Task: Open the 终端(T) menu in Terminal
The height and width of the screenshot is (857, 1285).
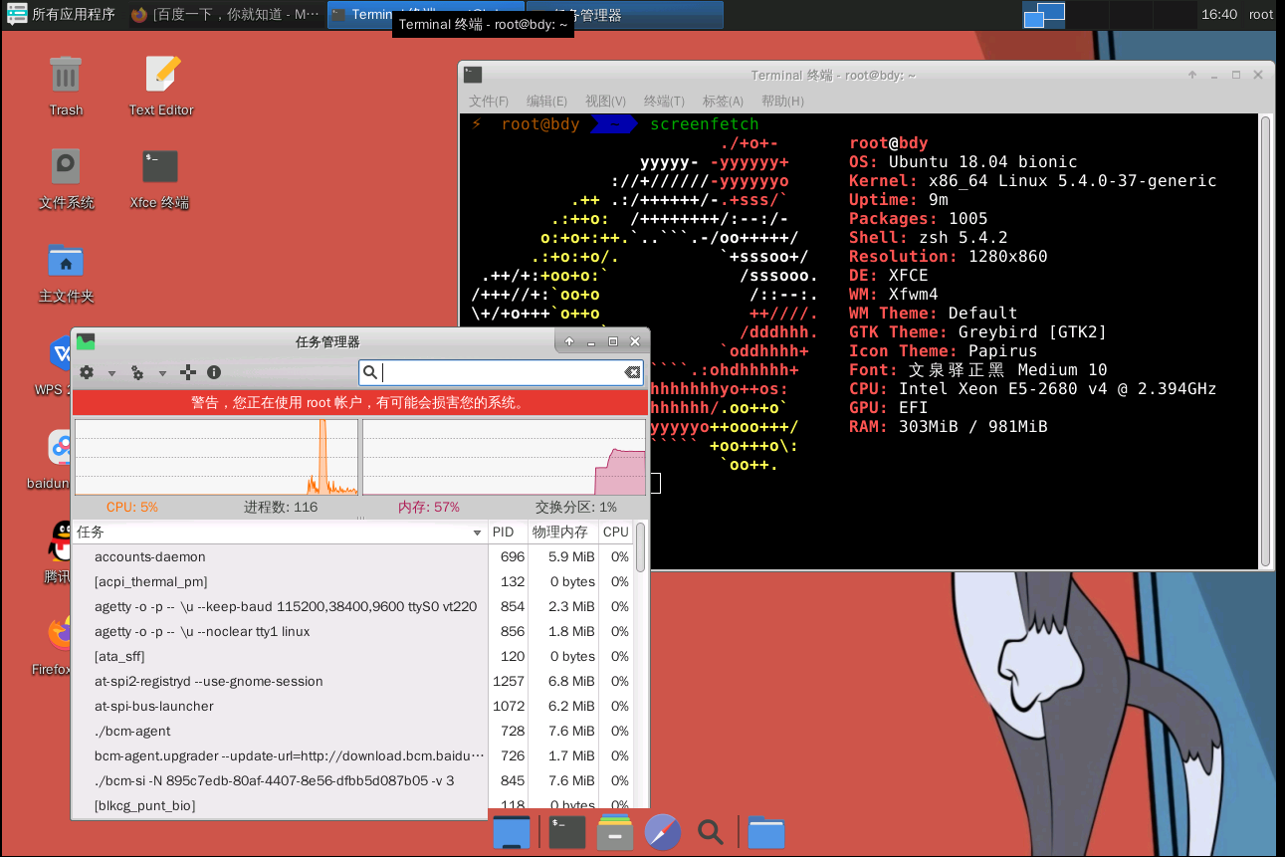Action: [x=664, y=101]
